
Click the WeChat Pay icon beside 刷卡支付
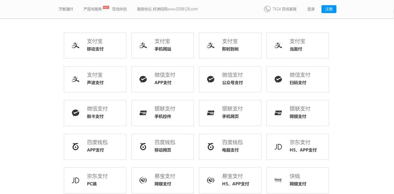tap(75, 113)
